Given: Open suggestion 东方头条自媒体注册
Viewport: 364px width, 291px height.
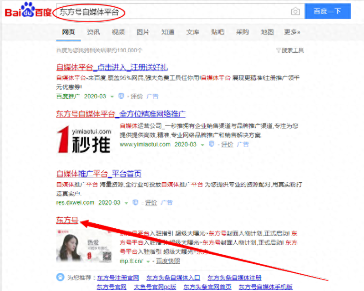Looking at the screenshot, I should pos(234,277).
